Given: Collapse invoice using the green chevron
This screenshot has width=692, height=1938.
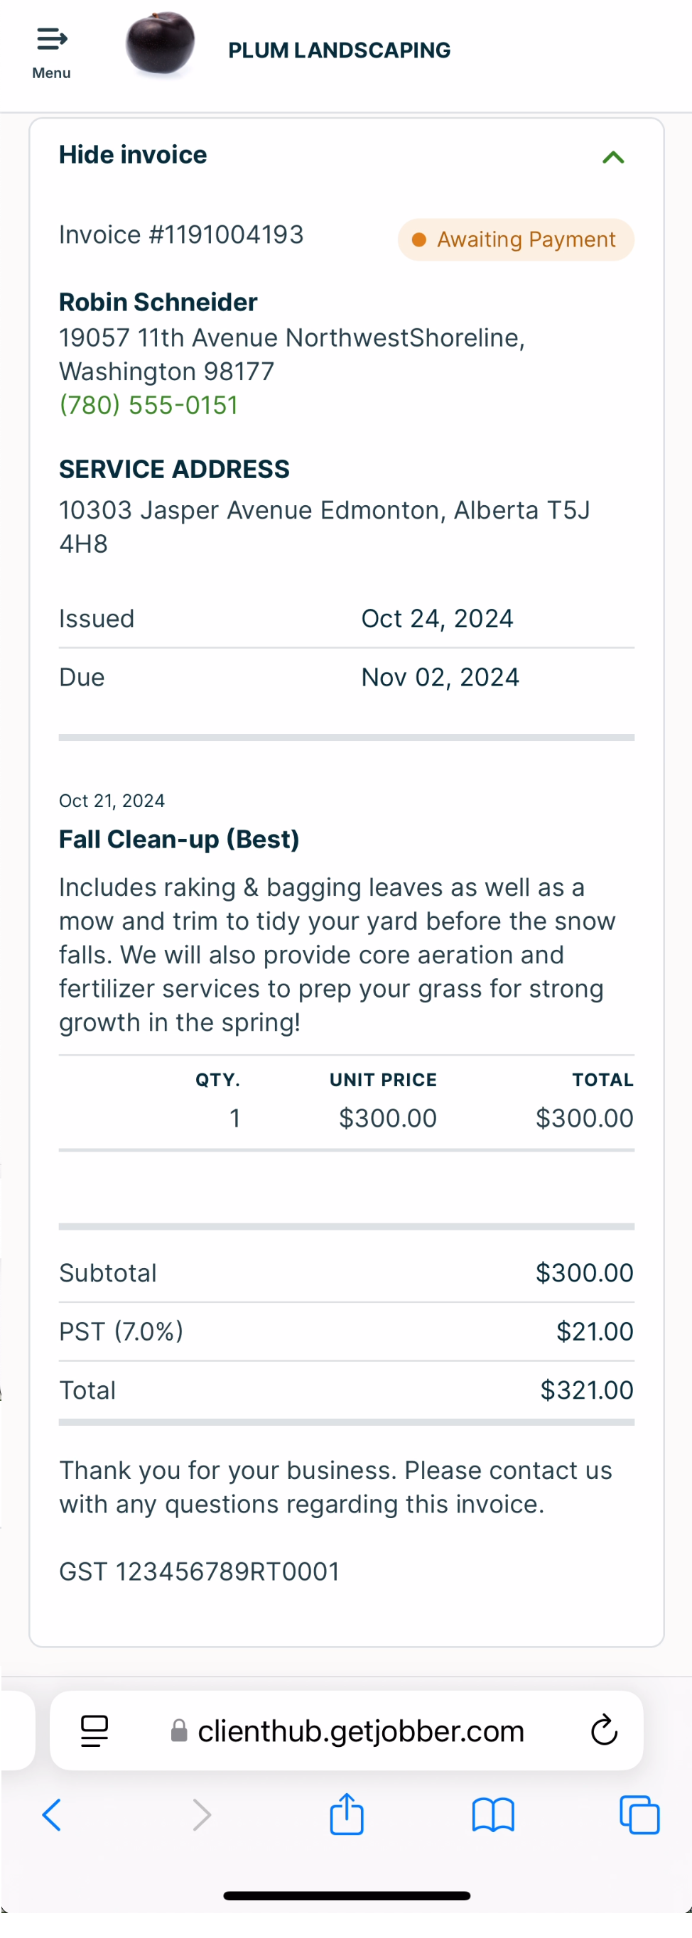Looking at the screenshot, I should point(613,157).
